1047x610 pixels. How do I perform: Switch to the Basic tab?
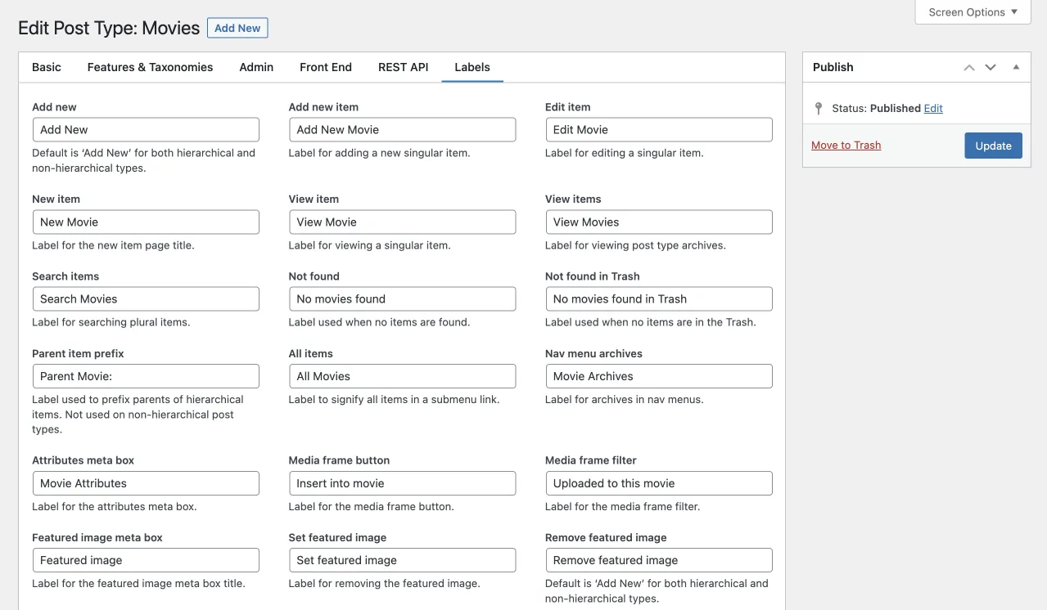point(47,67)
